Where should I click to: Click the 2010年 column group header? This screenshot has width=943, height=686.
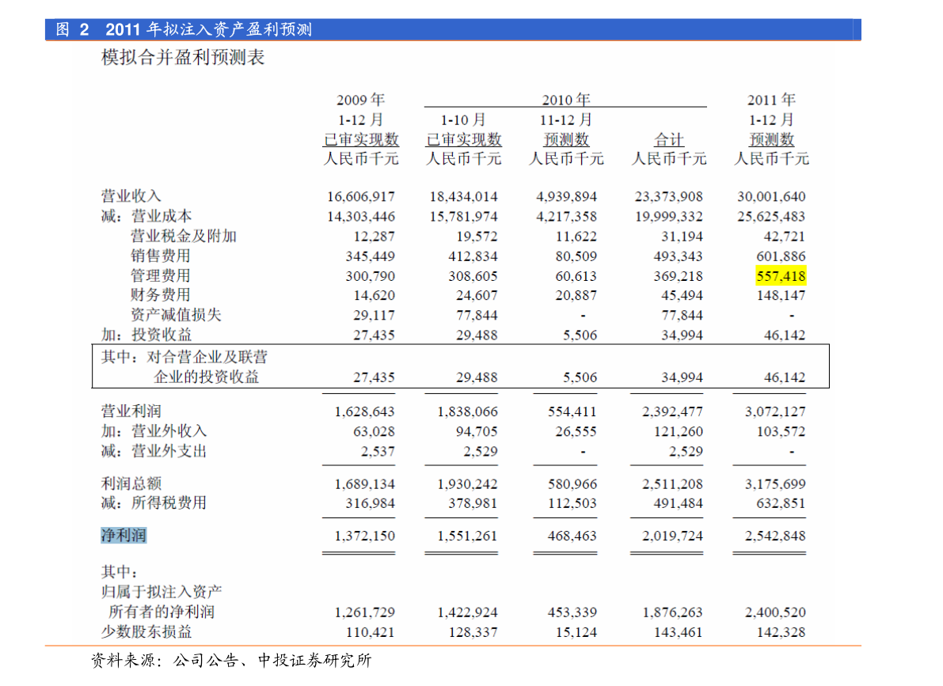(x=565, y=100)
